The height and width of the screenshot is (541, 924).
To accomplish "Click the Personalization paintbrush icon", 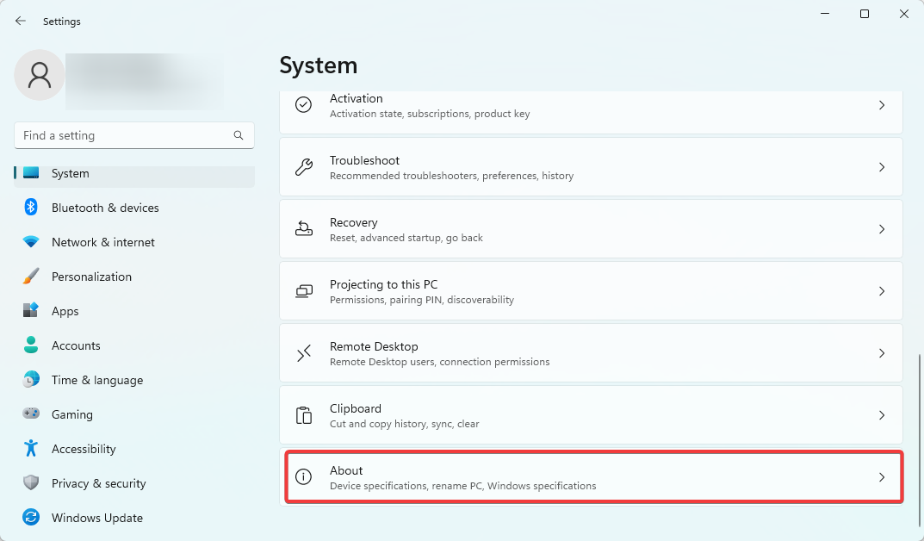I will point(31,276).
